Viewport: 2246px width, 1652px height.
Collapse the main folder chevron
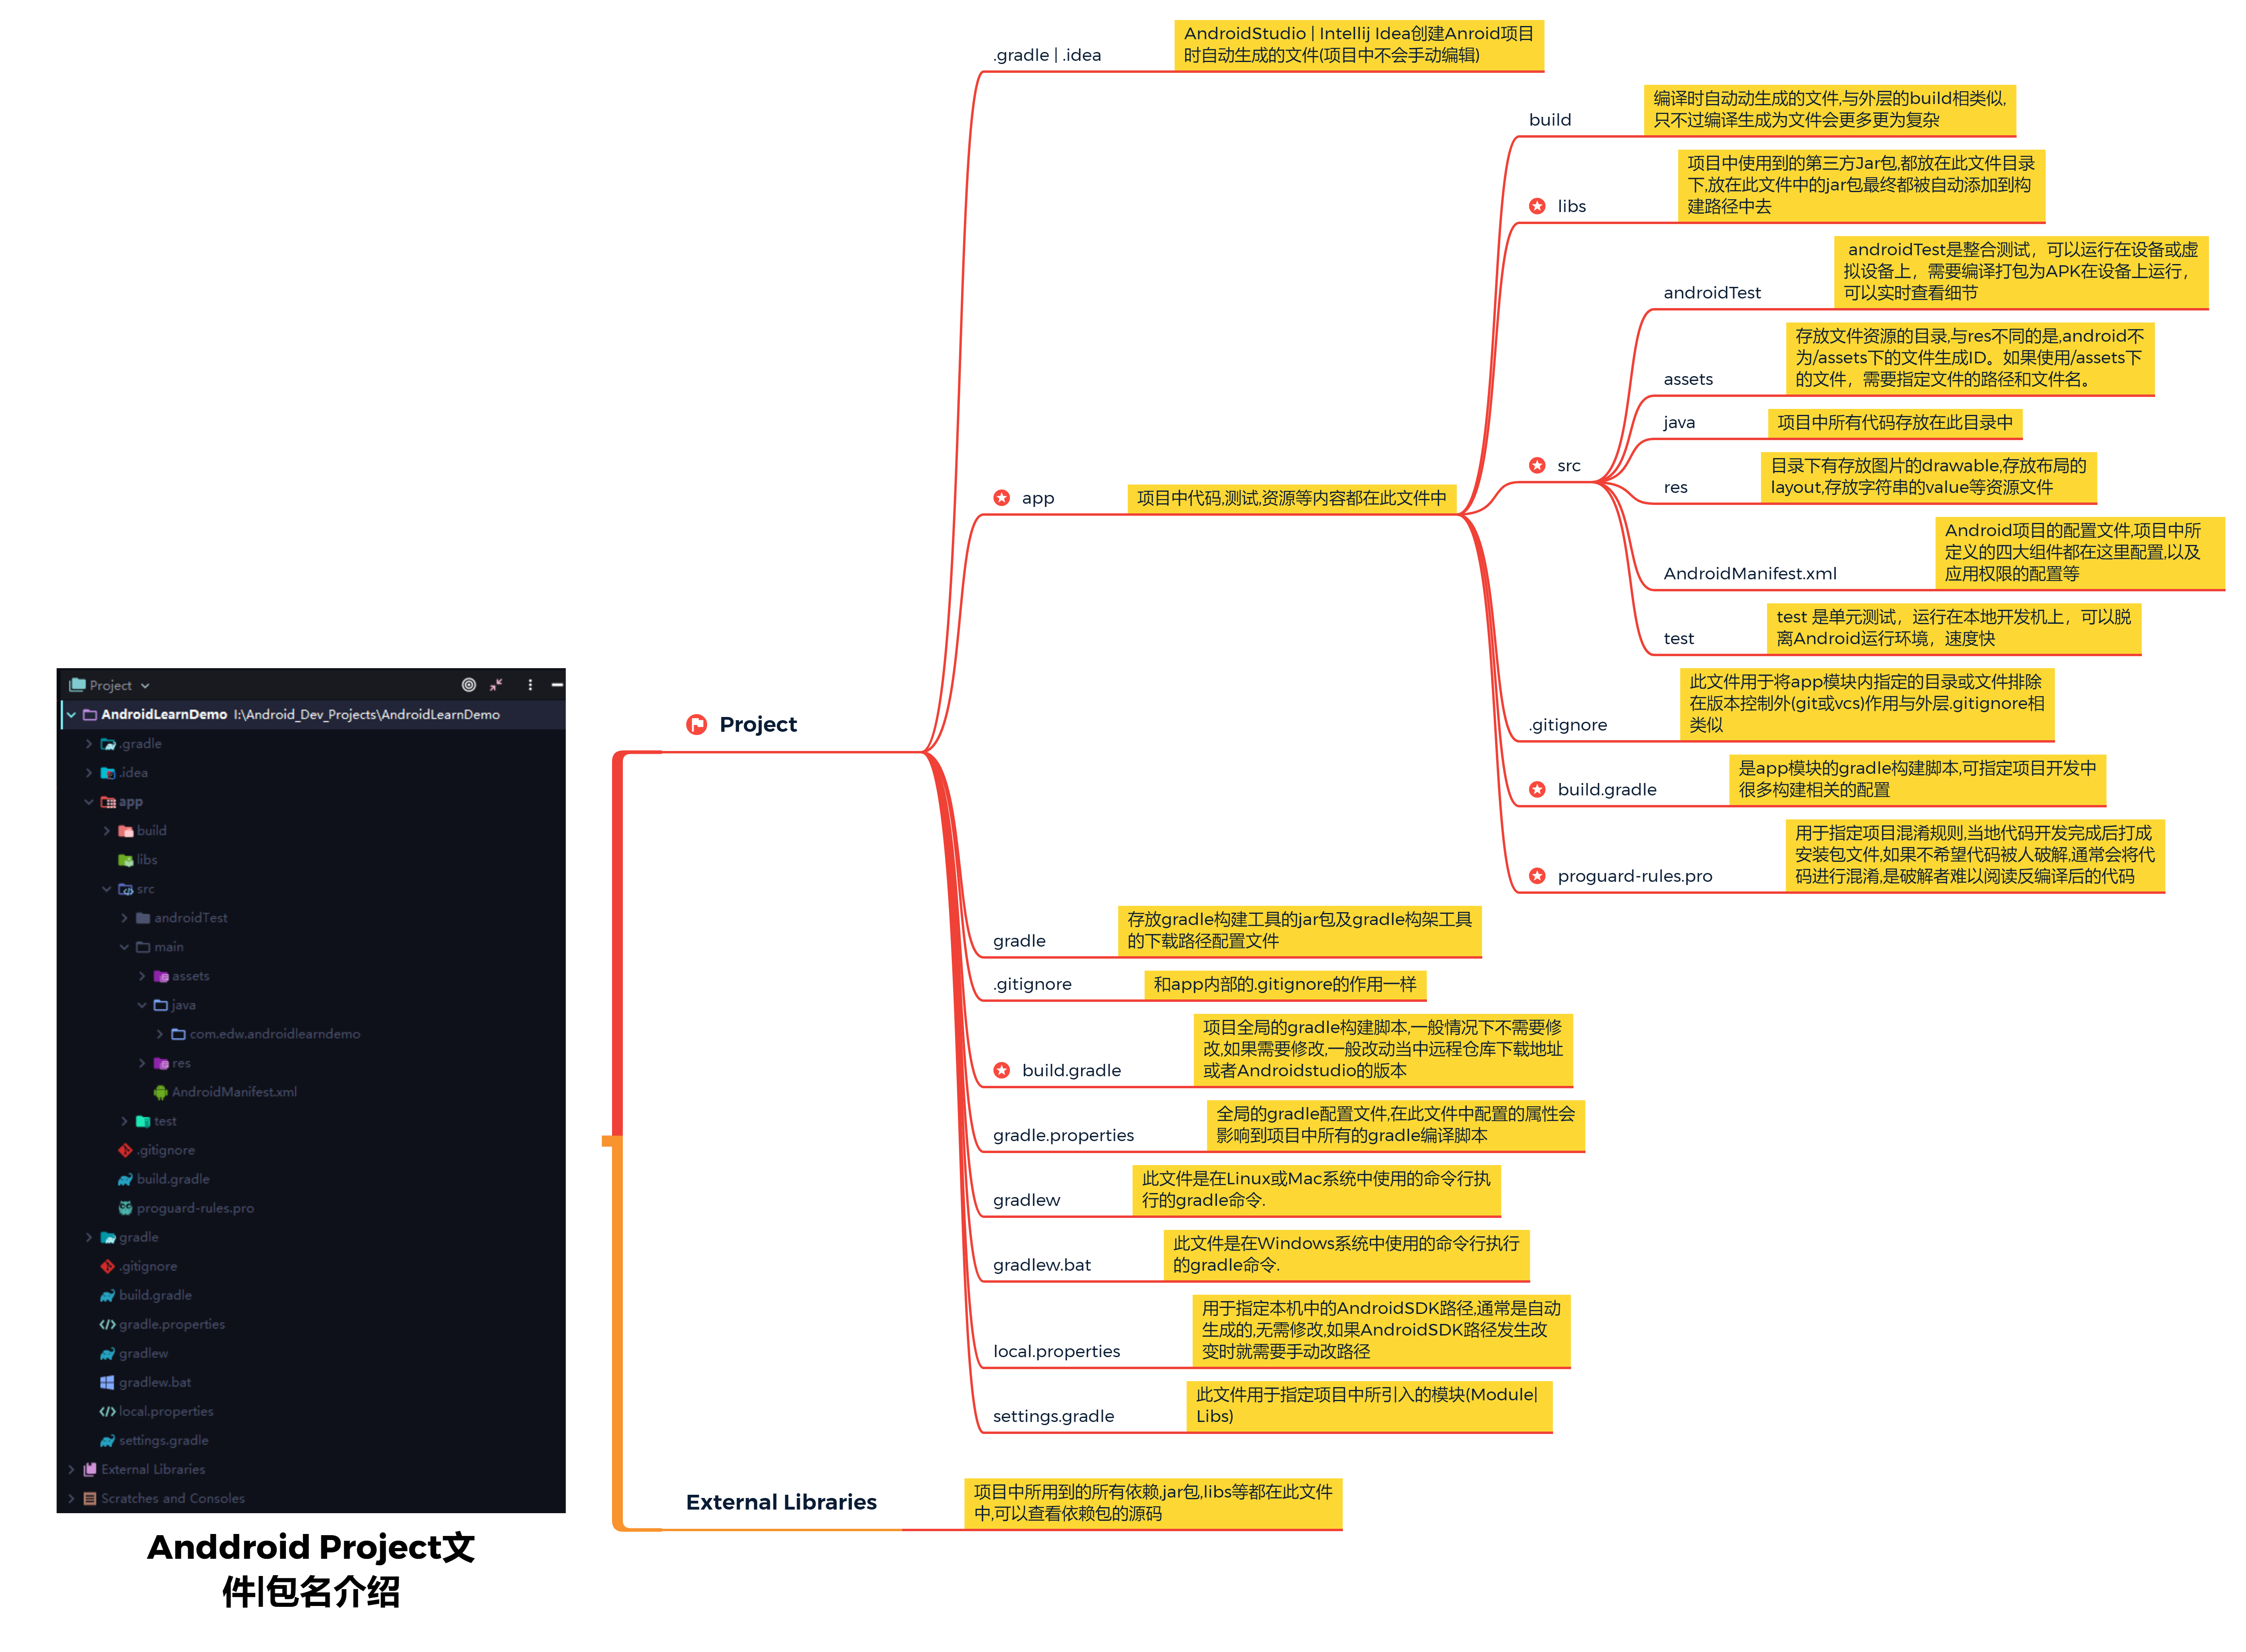124,947
